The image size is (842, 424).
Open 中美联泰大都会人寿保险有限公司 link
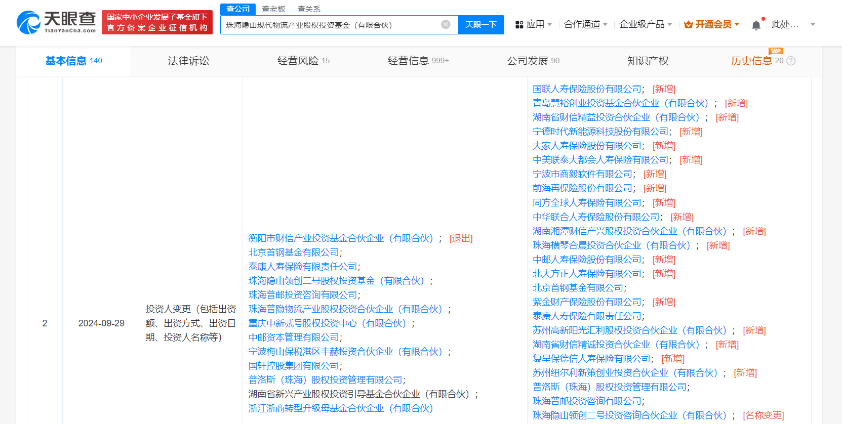[x=600, y=160]
